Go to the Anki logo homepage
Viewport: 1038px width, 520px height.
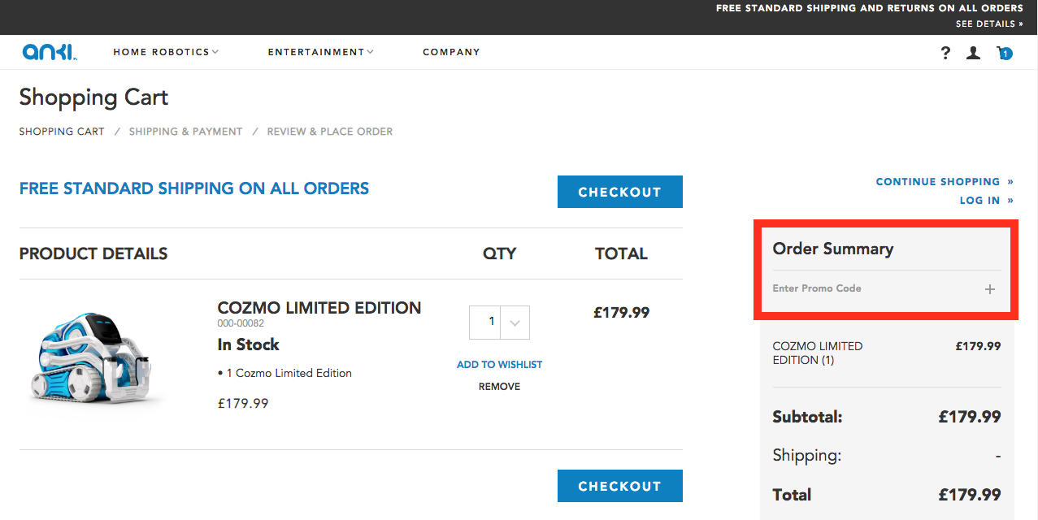[50, 53]
